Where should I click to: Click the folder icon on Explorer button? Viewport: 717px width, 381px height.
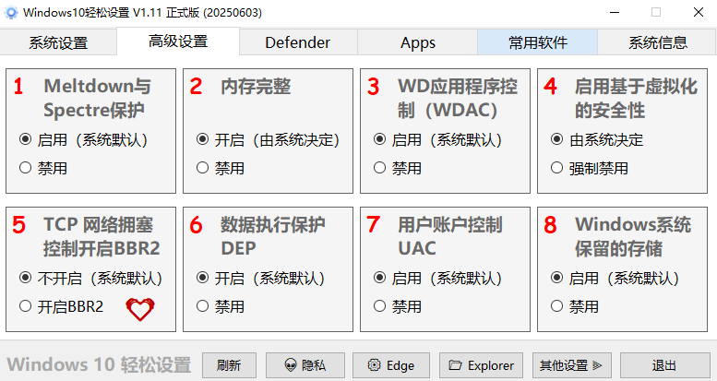point(455,365)
